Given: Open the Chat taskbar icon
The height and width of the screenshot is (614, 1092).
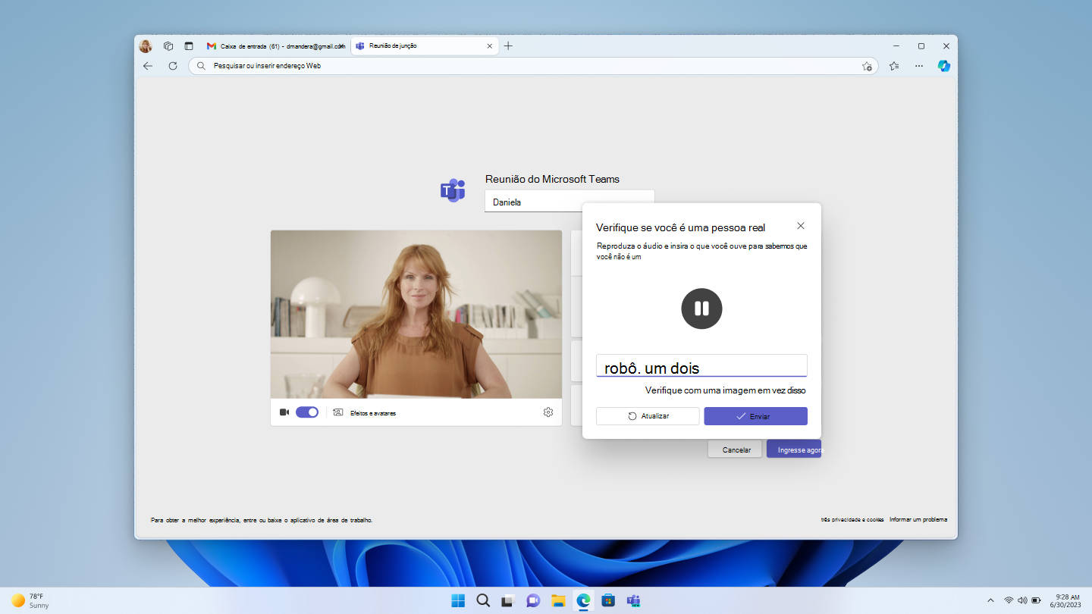Looking at the screenshot, I should click(533, 601).
